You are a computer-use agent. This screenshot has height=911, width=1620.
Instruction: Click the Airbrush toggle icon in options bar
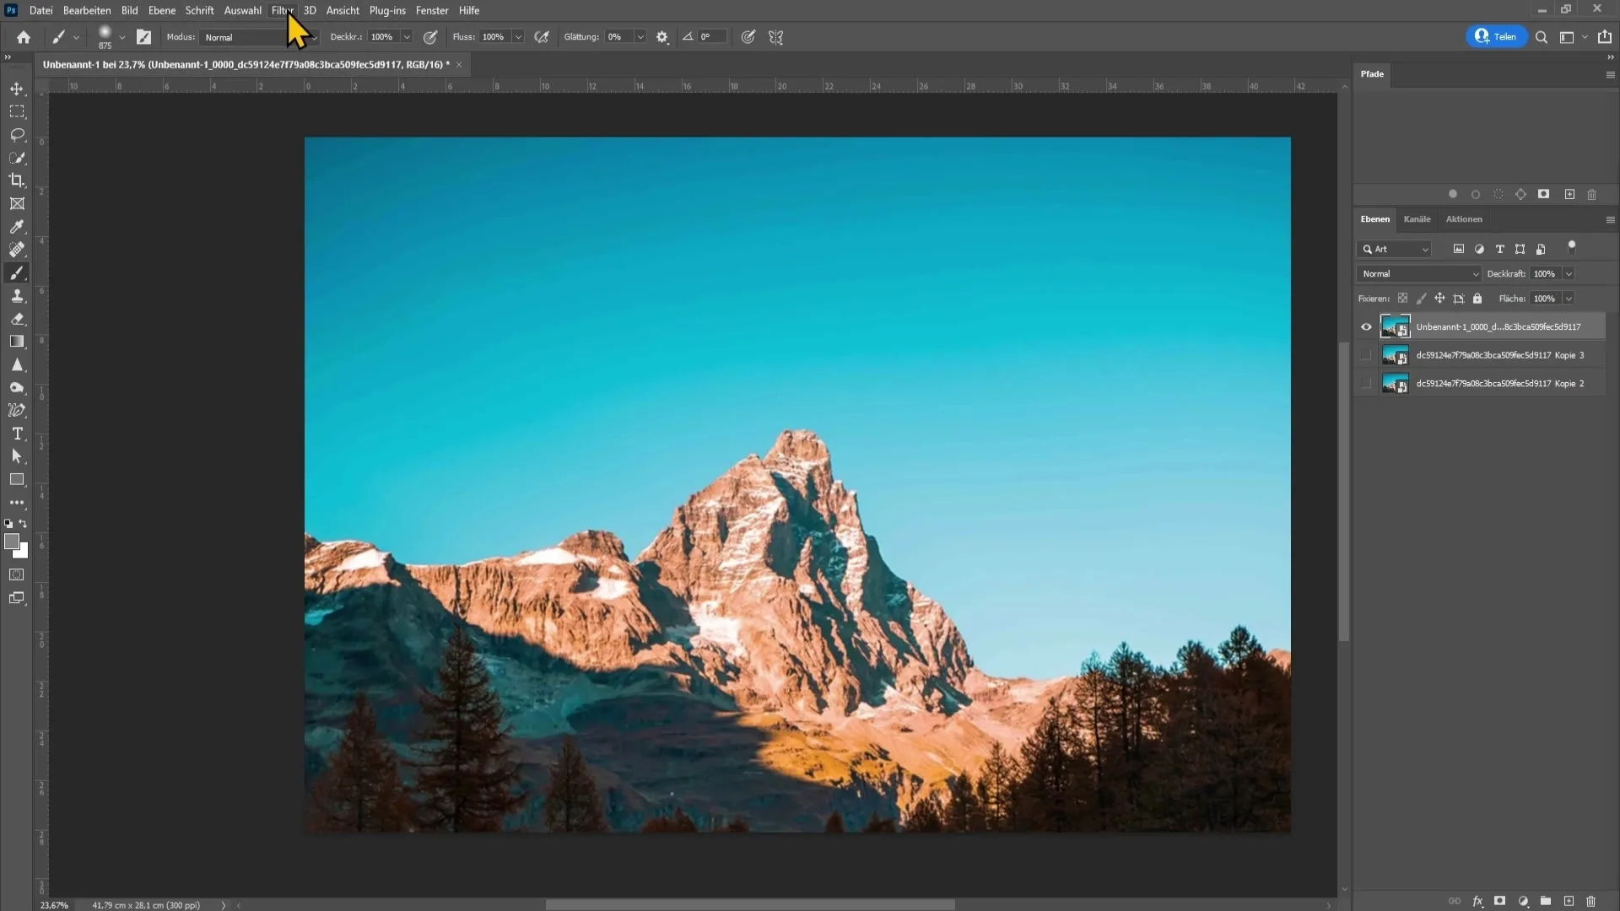[542, 37]
